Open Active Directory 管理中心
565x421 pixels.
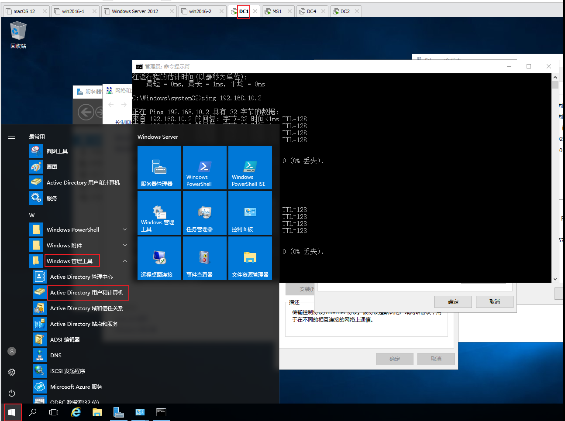coord(81,277)
